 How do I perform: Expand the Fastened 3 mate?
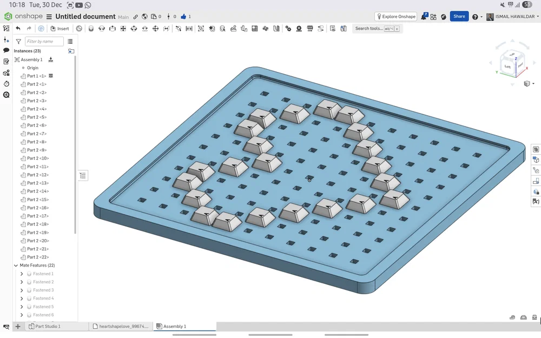point(22,290)
